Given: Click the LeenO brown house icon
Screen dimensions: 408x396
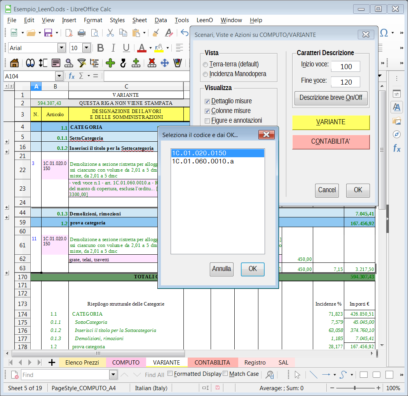Looking at the screenshot, I should click(x=14, y=63).
